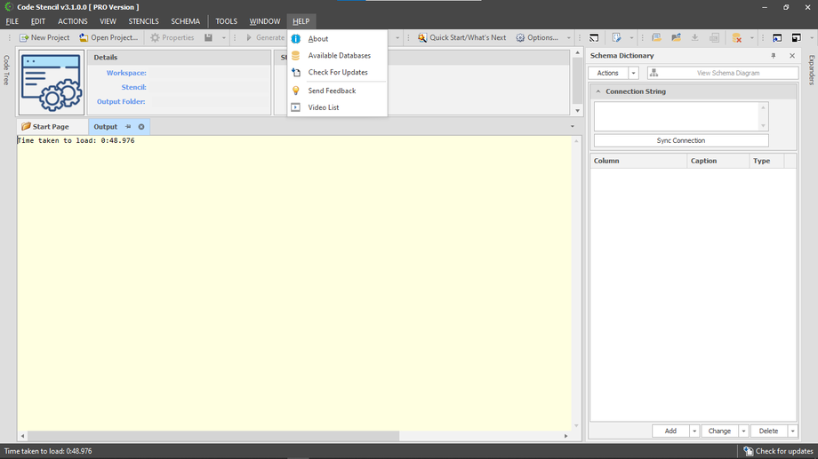Click the horizontal scrollbar in Output pane
Viewport: 818px width, 459px height.
pos(213,436)
